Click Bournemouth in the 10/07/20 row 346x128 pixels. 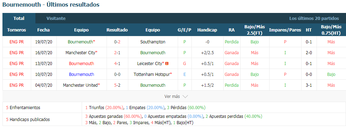click(x=81, y=74)
